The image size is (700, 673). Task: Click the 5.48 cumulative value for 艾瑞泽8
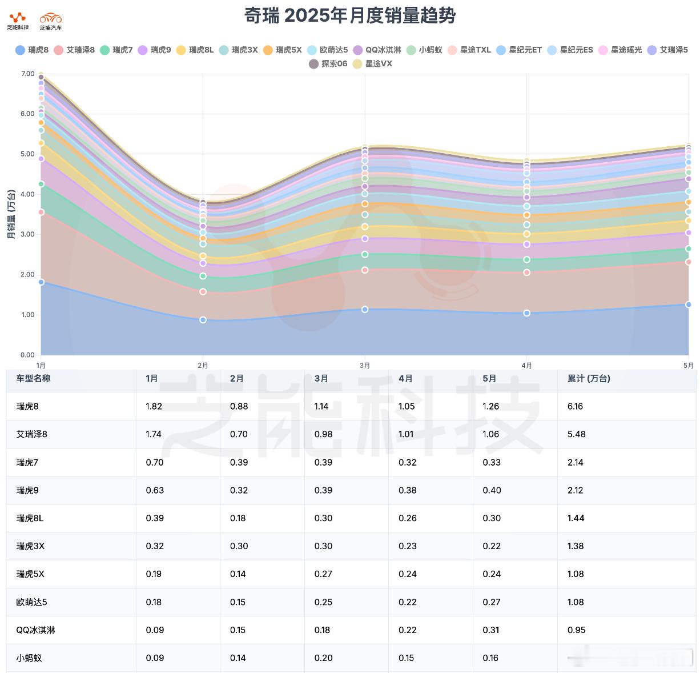(x=577, y=435)
